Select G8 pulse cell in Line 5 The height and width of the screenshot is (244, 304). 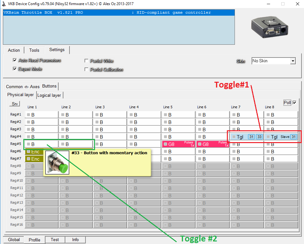pyautogui.click(x=179, y=144)
